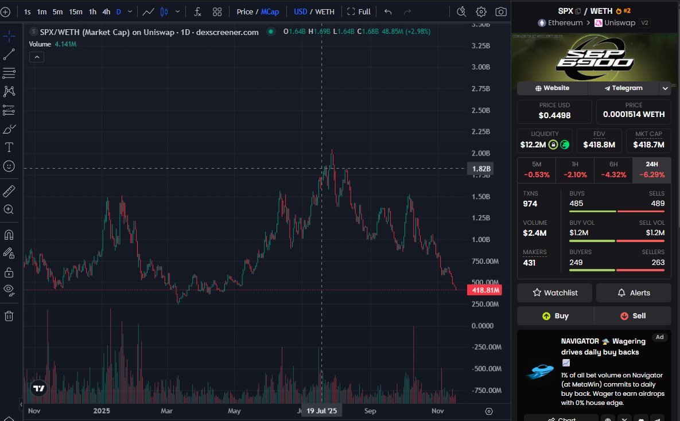
Task: Collapse the left drawing toolbar arrow
Action: [x=21, y=404]
